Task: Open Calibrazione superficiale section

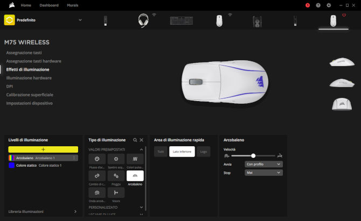Action: click(x=30, y=95)
